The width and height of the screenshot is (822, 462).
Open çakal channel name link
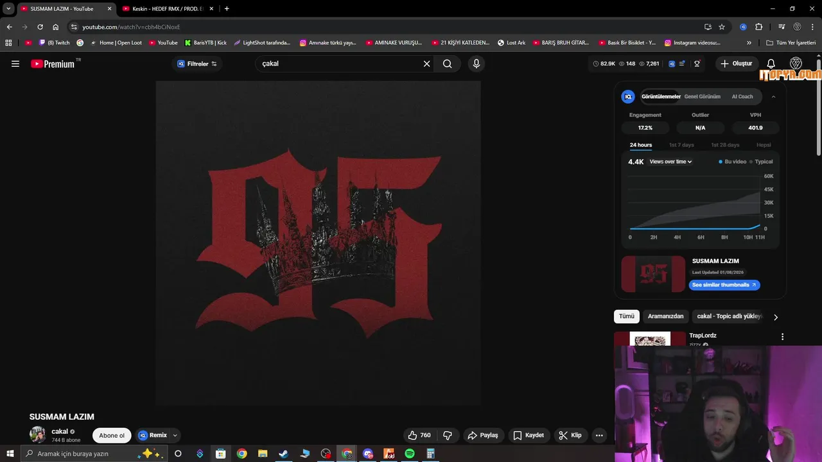click(60, 432)
